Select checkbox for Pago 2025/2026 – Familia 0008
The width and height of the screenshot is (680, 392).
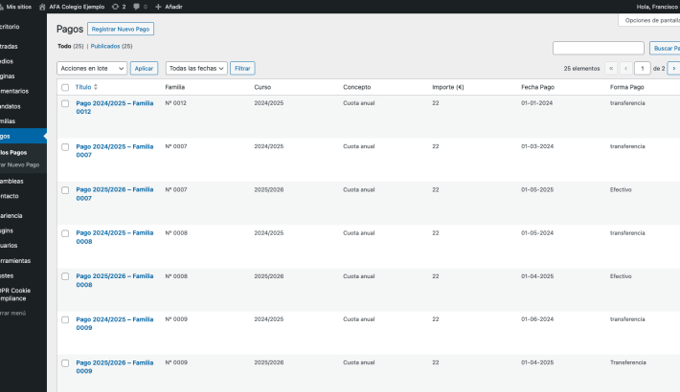(65, 276)
